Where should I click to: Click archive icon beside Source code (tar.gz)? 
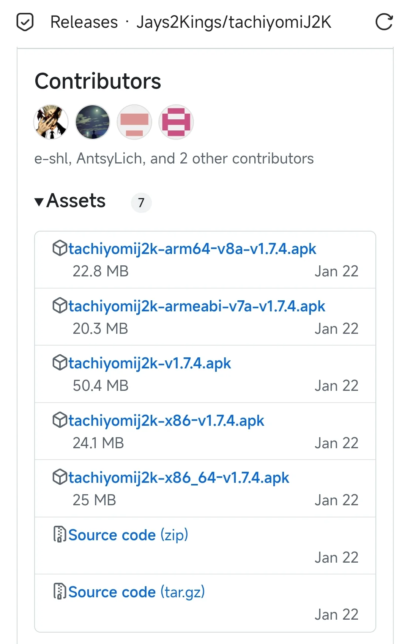click(x=60, y=591)
